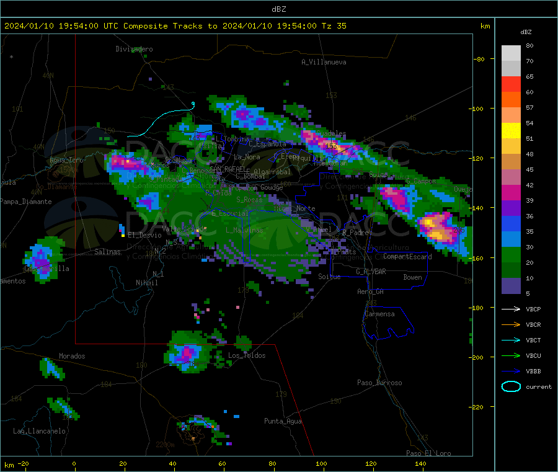The height and width of the screenshot is (472, 558).
Task: Click the Paso_Barroso location label
Action: (379, 383)
